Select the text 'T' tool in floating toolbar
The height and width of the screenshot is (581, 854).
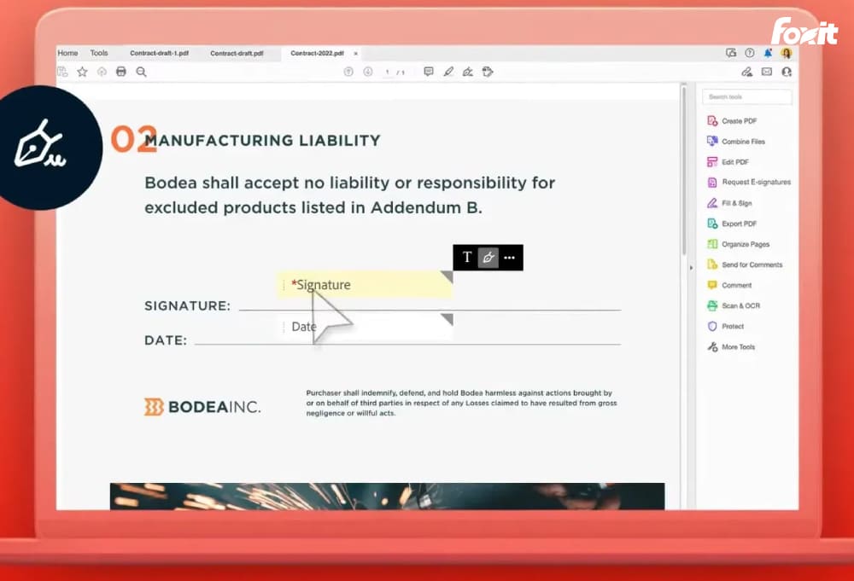(x=466, y=257)
